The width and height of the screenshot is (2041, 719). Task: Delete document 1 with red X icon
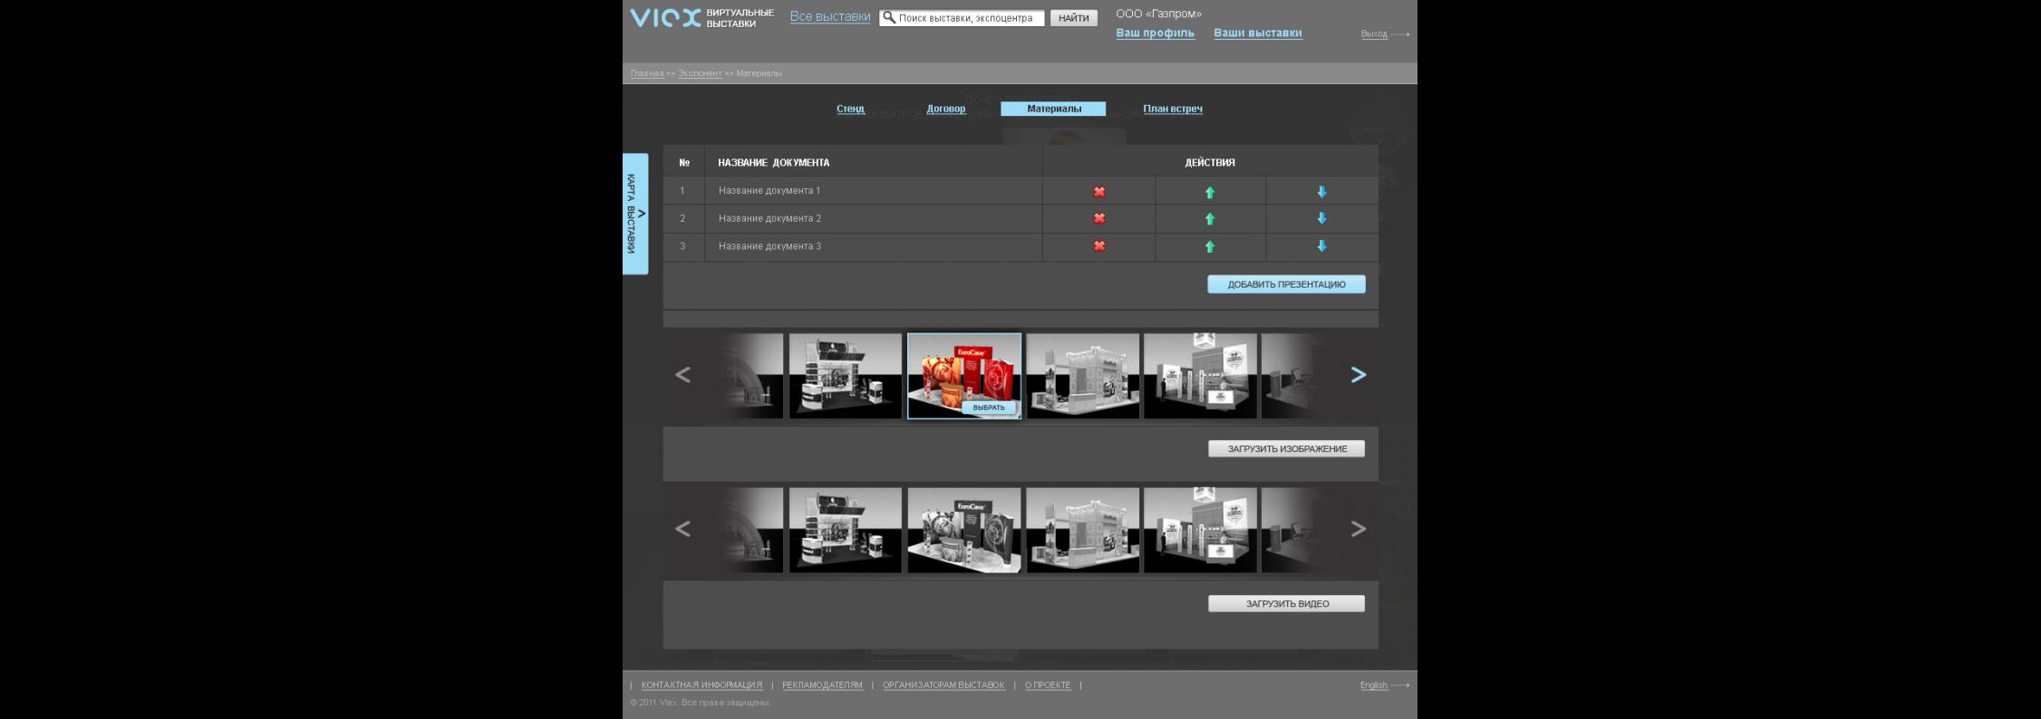tap(1098, 192)
